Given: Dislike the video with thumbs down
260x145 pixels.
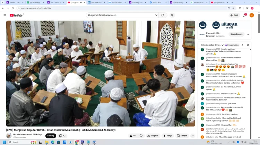Looking at the screenshot, I should pos(141,136).
